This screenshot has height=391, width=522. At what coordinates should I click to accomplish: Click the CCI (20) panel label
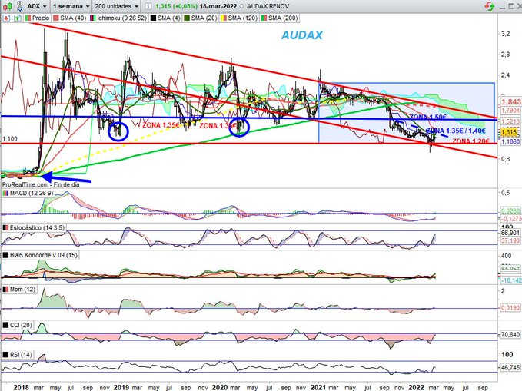(x=18, y=325)
